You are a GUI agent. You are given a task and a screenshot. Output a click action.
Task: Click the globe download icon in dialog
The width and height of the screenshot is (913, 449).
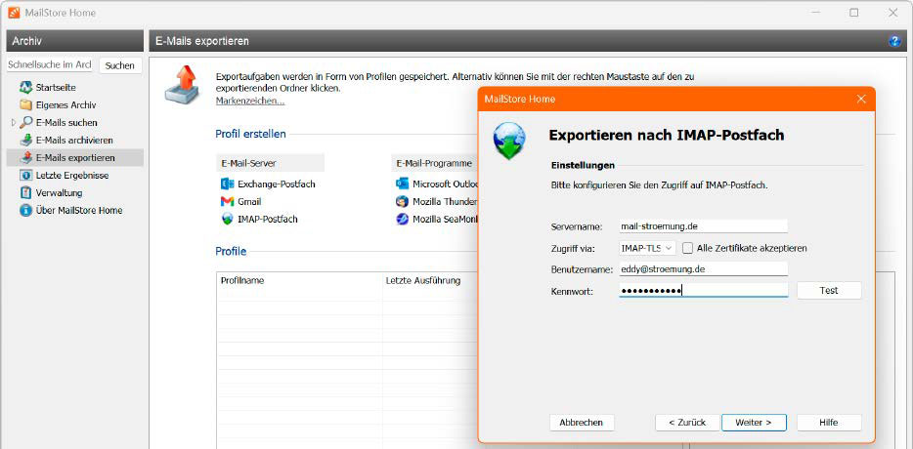[x=508, y=141]
